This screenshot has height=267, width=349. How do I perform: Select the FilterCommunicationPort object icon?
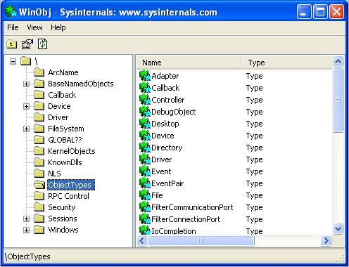pos(145,207)
